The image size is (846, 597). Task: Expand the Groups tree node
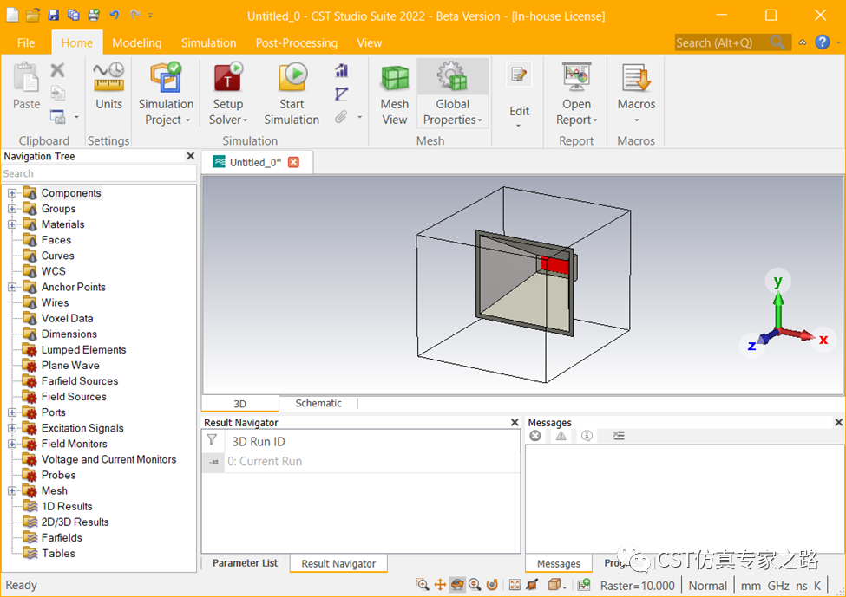tap(12, 209)
